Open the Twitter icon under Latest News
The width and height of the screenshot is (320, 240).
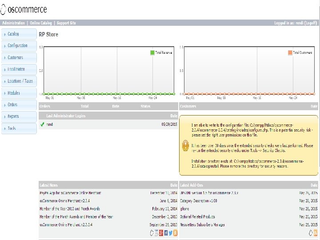[x=170, y=232]
